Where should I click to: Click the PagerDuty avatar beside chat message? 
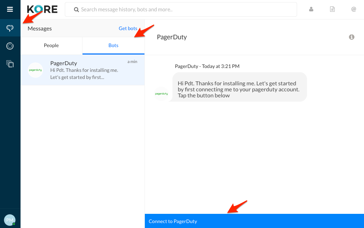161,94
